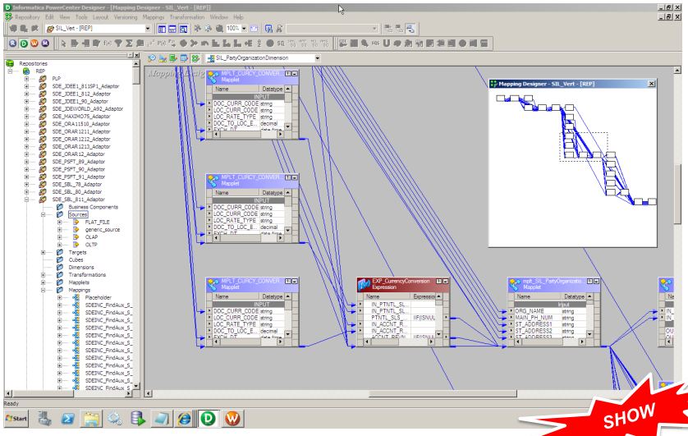Iconize the EXP_CurrencyConversion transformation box
The image size is (688, 436).
(445, 281)
